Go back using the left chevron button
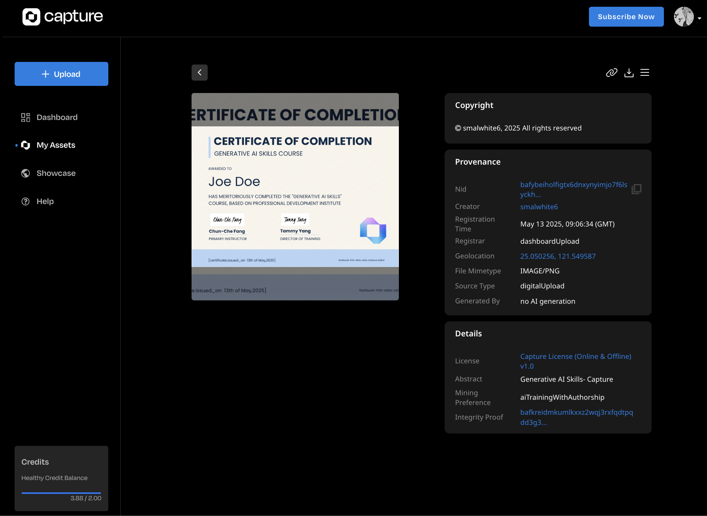707x516 pixels. pyautogui.click(x=199, y=73)
